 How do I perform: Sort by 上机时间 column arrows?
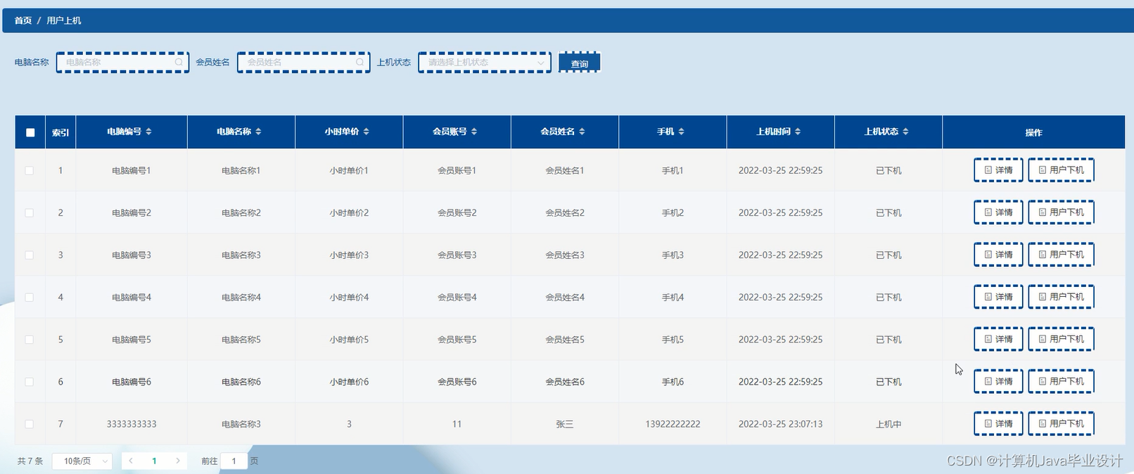point(797,132)
